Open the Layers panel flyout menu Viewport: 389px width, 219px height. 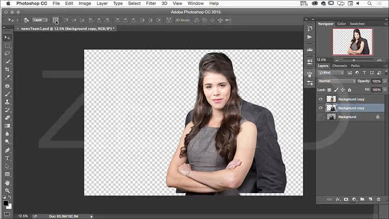(x=385, y=66)
